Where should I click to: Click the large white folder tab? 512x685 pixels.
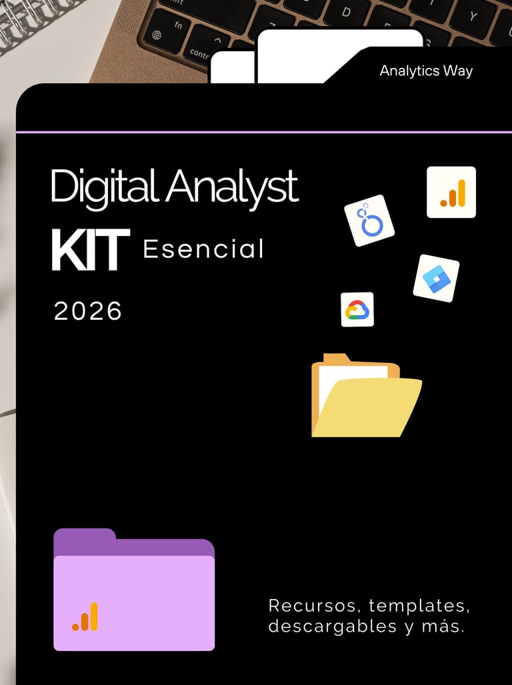click(x=340, y=56)
